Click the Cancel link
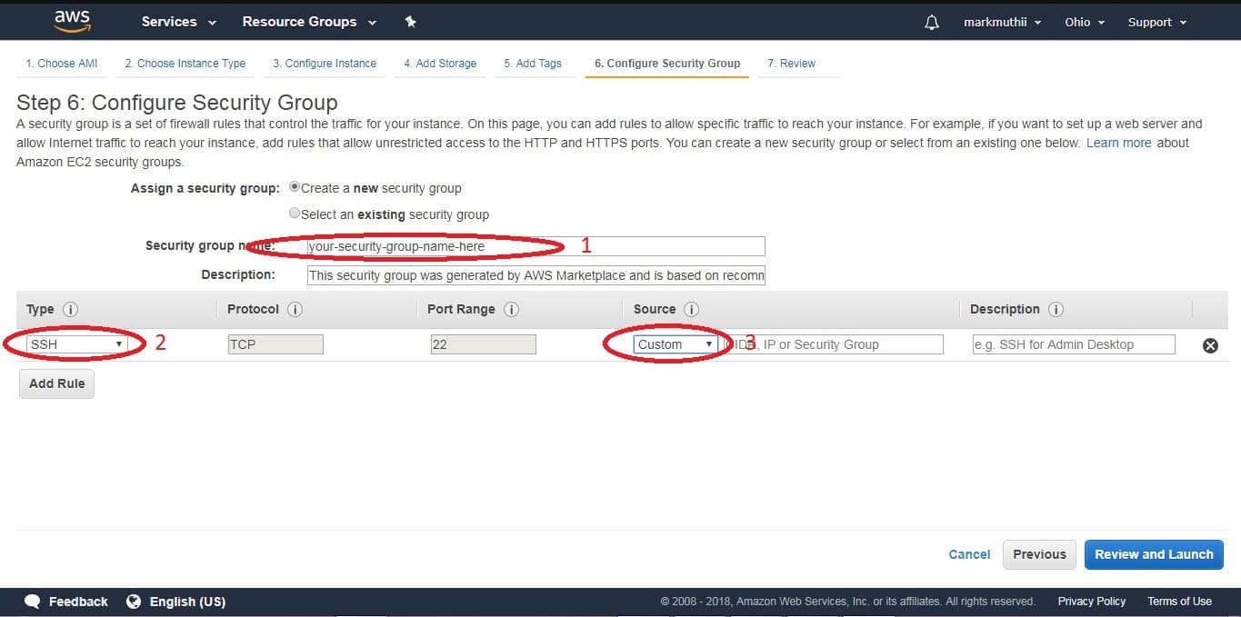Viewport: 1241px width, 617px height. pos(969,554)
